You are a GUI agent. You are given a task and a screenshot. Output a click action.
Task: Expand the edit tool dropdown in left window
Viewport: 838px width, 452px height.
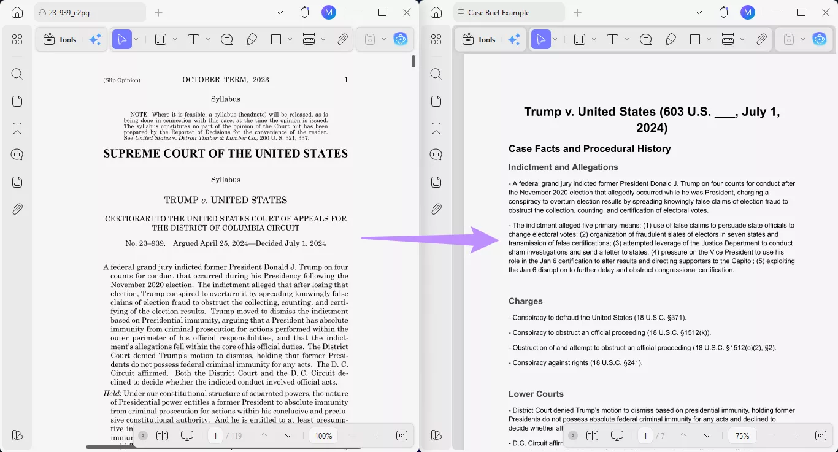point(175,39)
